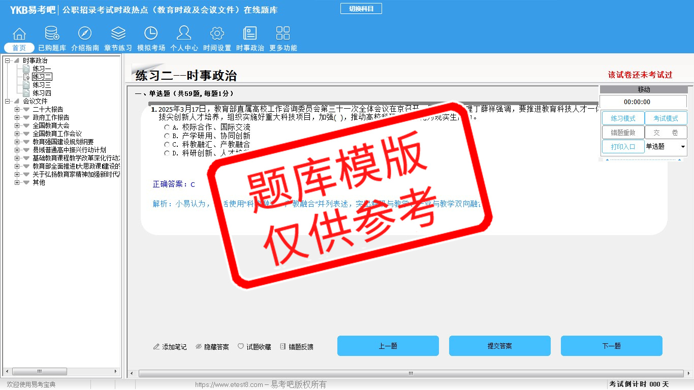Open 章节练习 layers icon
694x390 pixels.
(118, 34)
